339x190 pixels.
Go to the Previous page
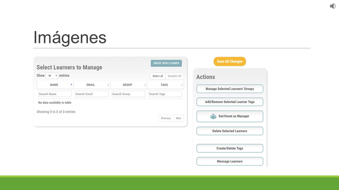[x=166, y=118]
